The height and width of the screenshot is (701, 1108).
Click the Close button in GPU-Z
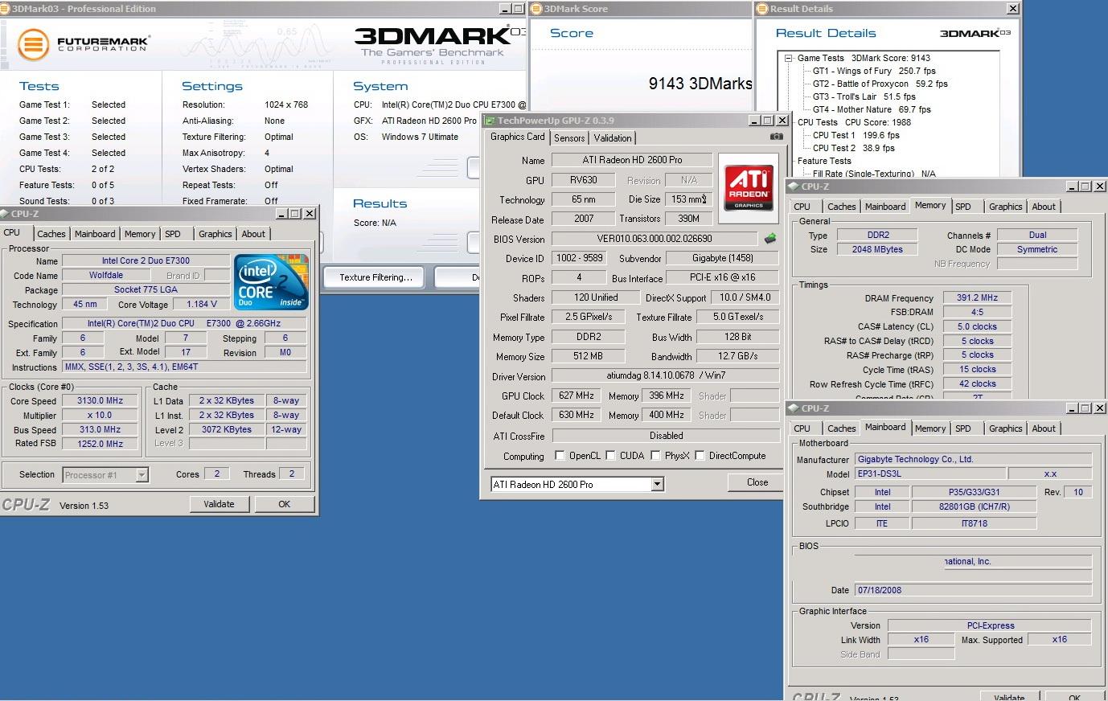757,482
